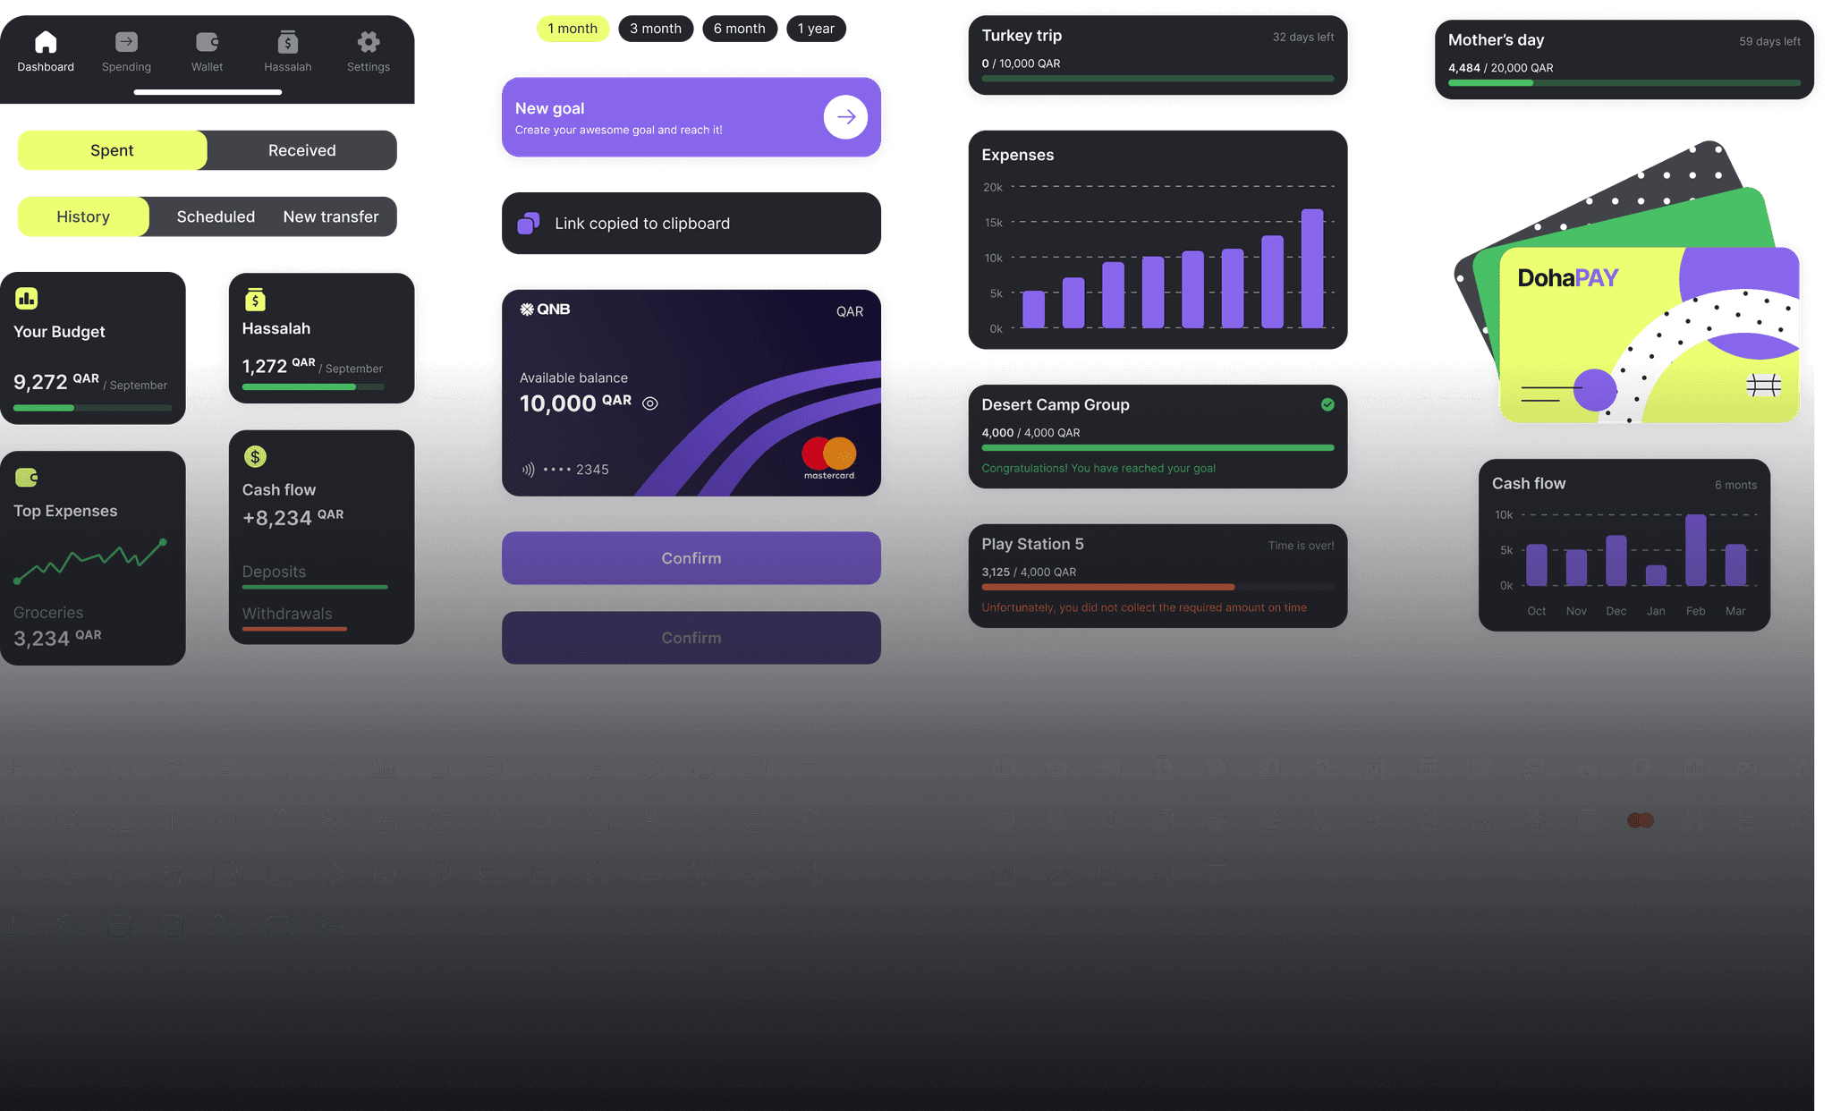Click the copy icon in clipboard toast
This screenshot has height=1111, width=1832.
529,223
